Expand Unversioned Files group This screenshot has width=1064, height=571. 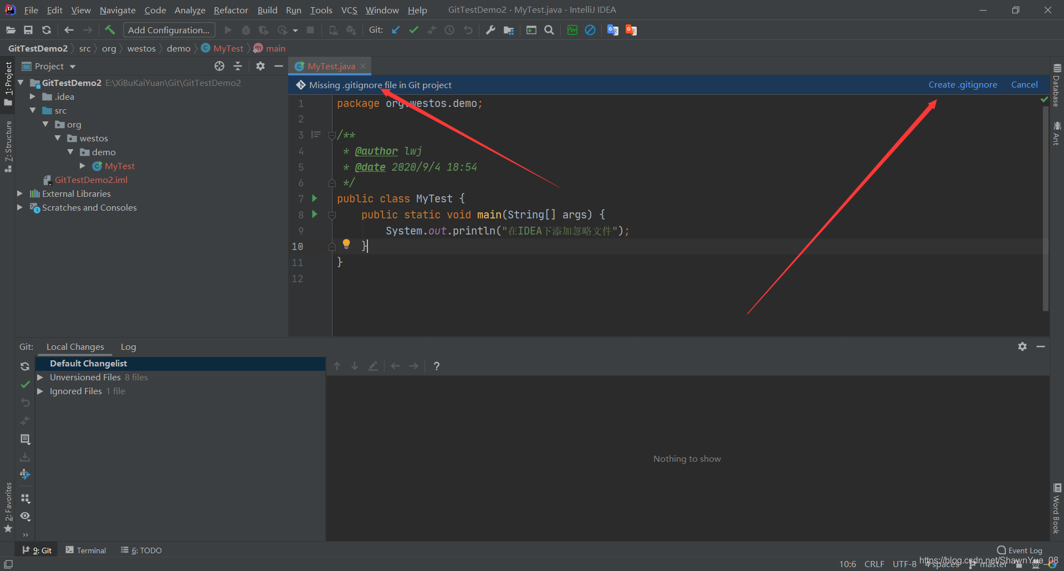(x=40, y=377)
